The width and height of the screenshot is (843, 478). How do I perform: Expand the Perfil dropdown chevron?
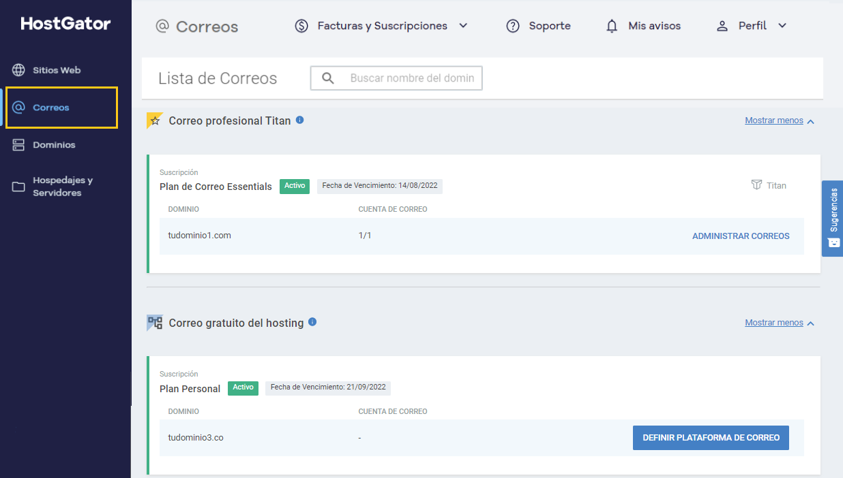coord(782,26)
